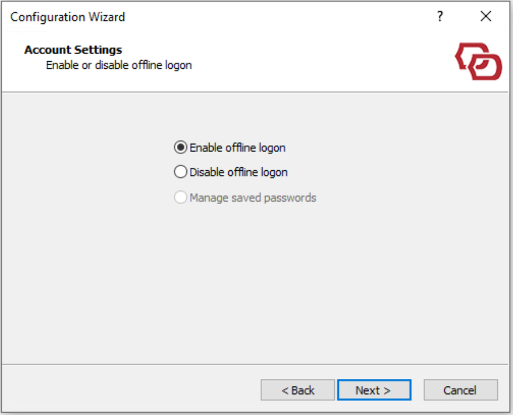Proceed with the Next button
The width and height of the screenshot is (513, 415).
click(x=374, y=390)
